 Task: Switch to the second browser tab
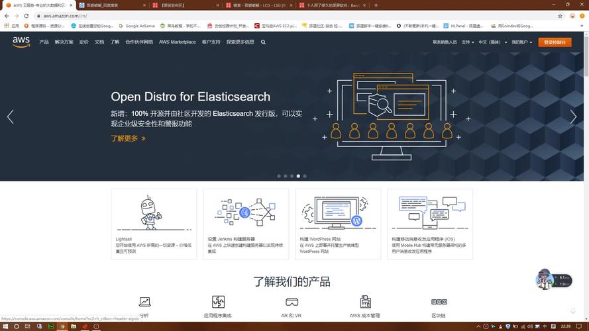click(112, 5)
